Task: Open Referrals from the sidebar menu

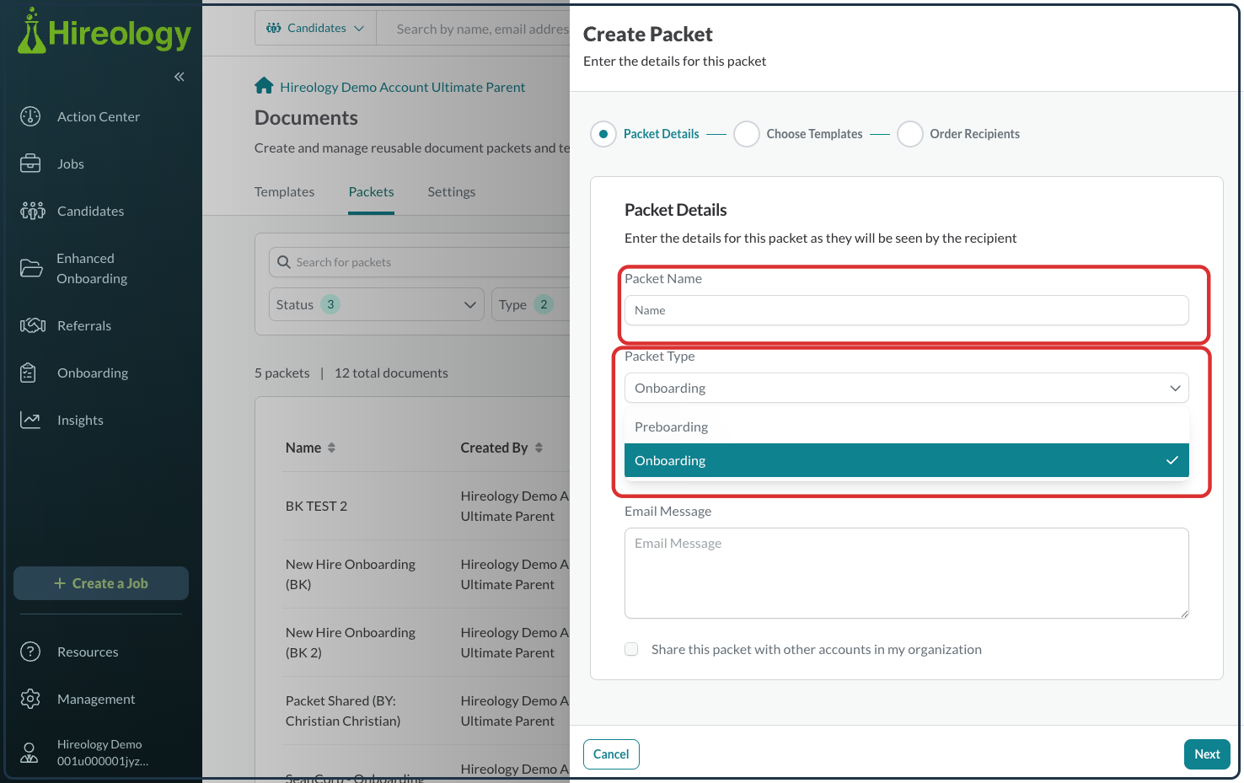Action: (84, 325)
